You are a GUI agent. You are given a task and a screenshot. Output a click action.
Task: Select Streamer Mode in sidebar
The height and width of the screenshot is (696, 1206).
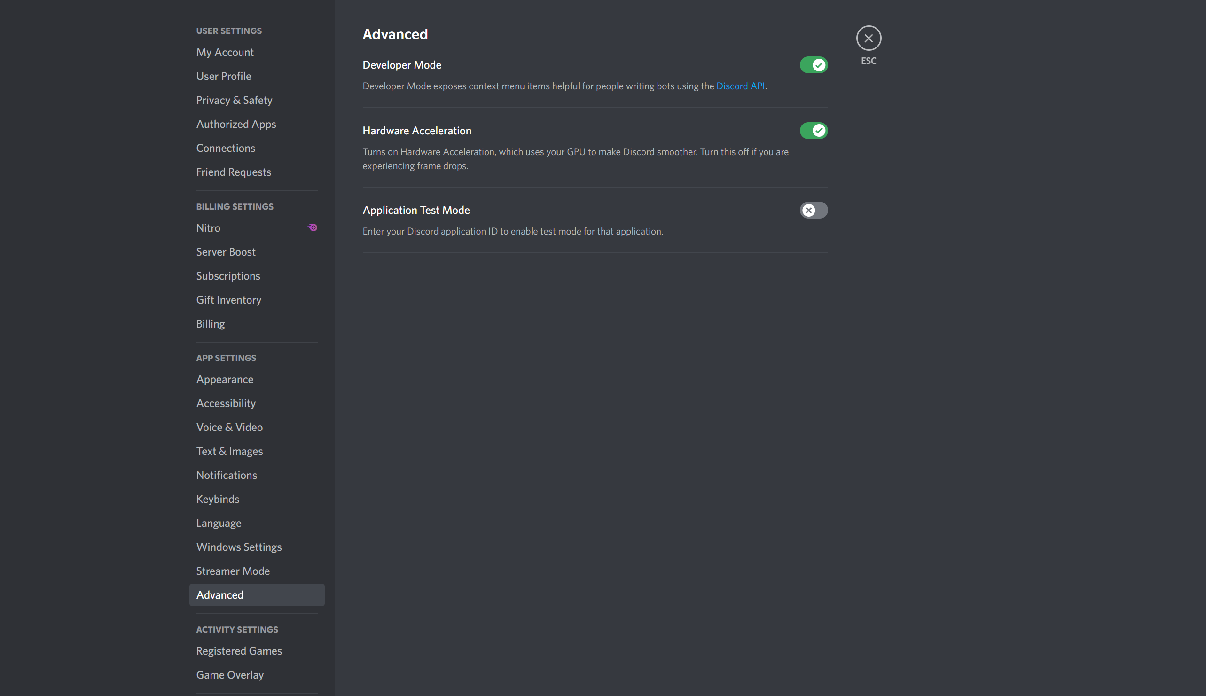pyautogui.click(x=233, y=571)
